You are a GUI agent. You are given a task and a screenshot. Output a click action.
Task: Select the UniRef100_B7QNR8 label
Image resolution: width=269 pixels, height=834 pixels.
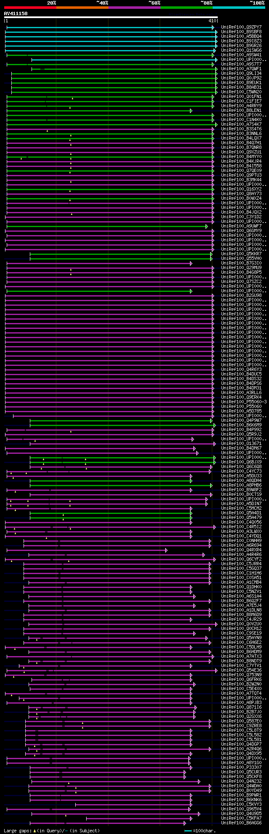coord(241,148)
